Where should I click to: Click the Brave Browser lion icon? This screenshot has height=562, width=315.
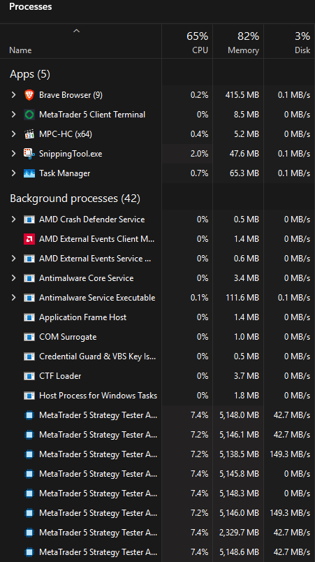point(29,95)
